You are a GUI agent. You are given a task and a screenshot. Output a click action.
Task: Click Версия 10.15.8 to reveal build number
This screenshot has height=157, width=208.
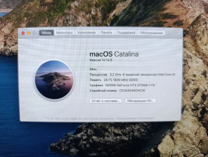click(101, 60)
